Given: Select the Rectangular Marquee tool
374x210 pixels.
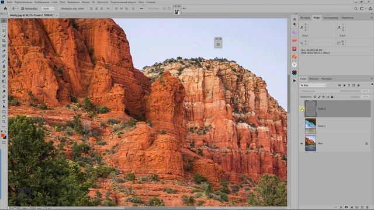Looking at the screenshot, I should coord(4,26).
